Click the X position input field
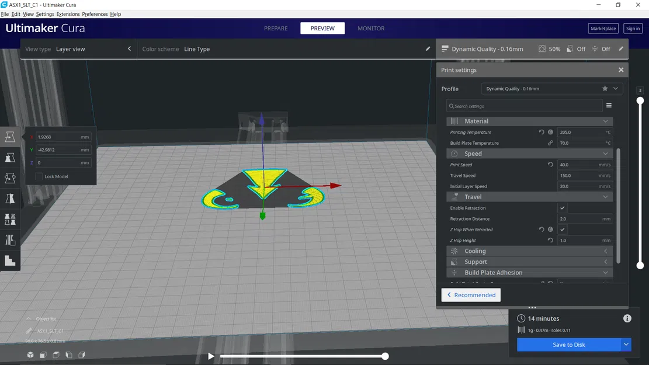The image size is (649, 365). point(63,137)
